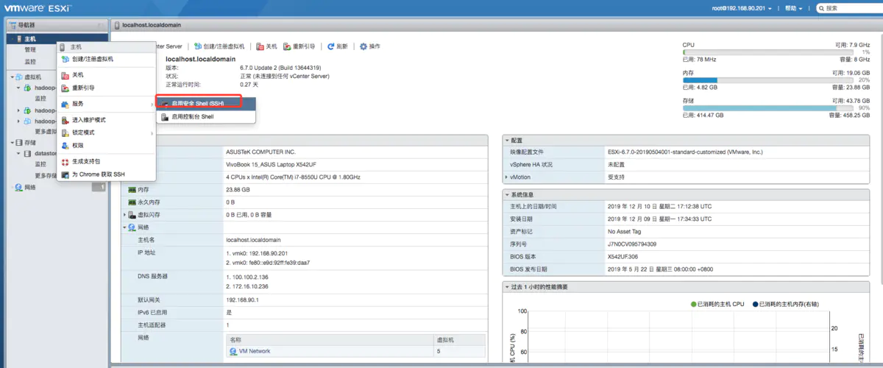Viewport: 883px width, 368px height.
Task: Collapse the navigator panel with its minimize icon
Action: coord(101,26)
